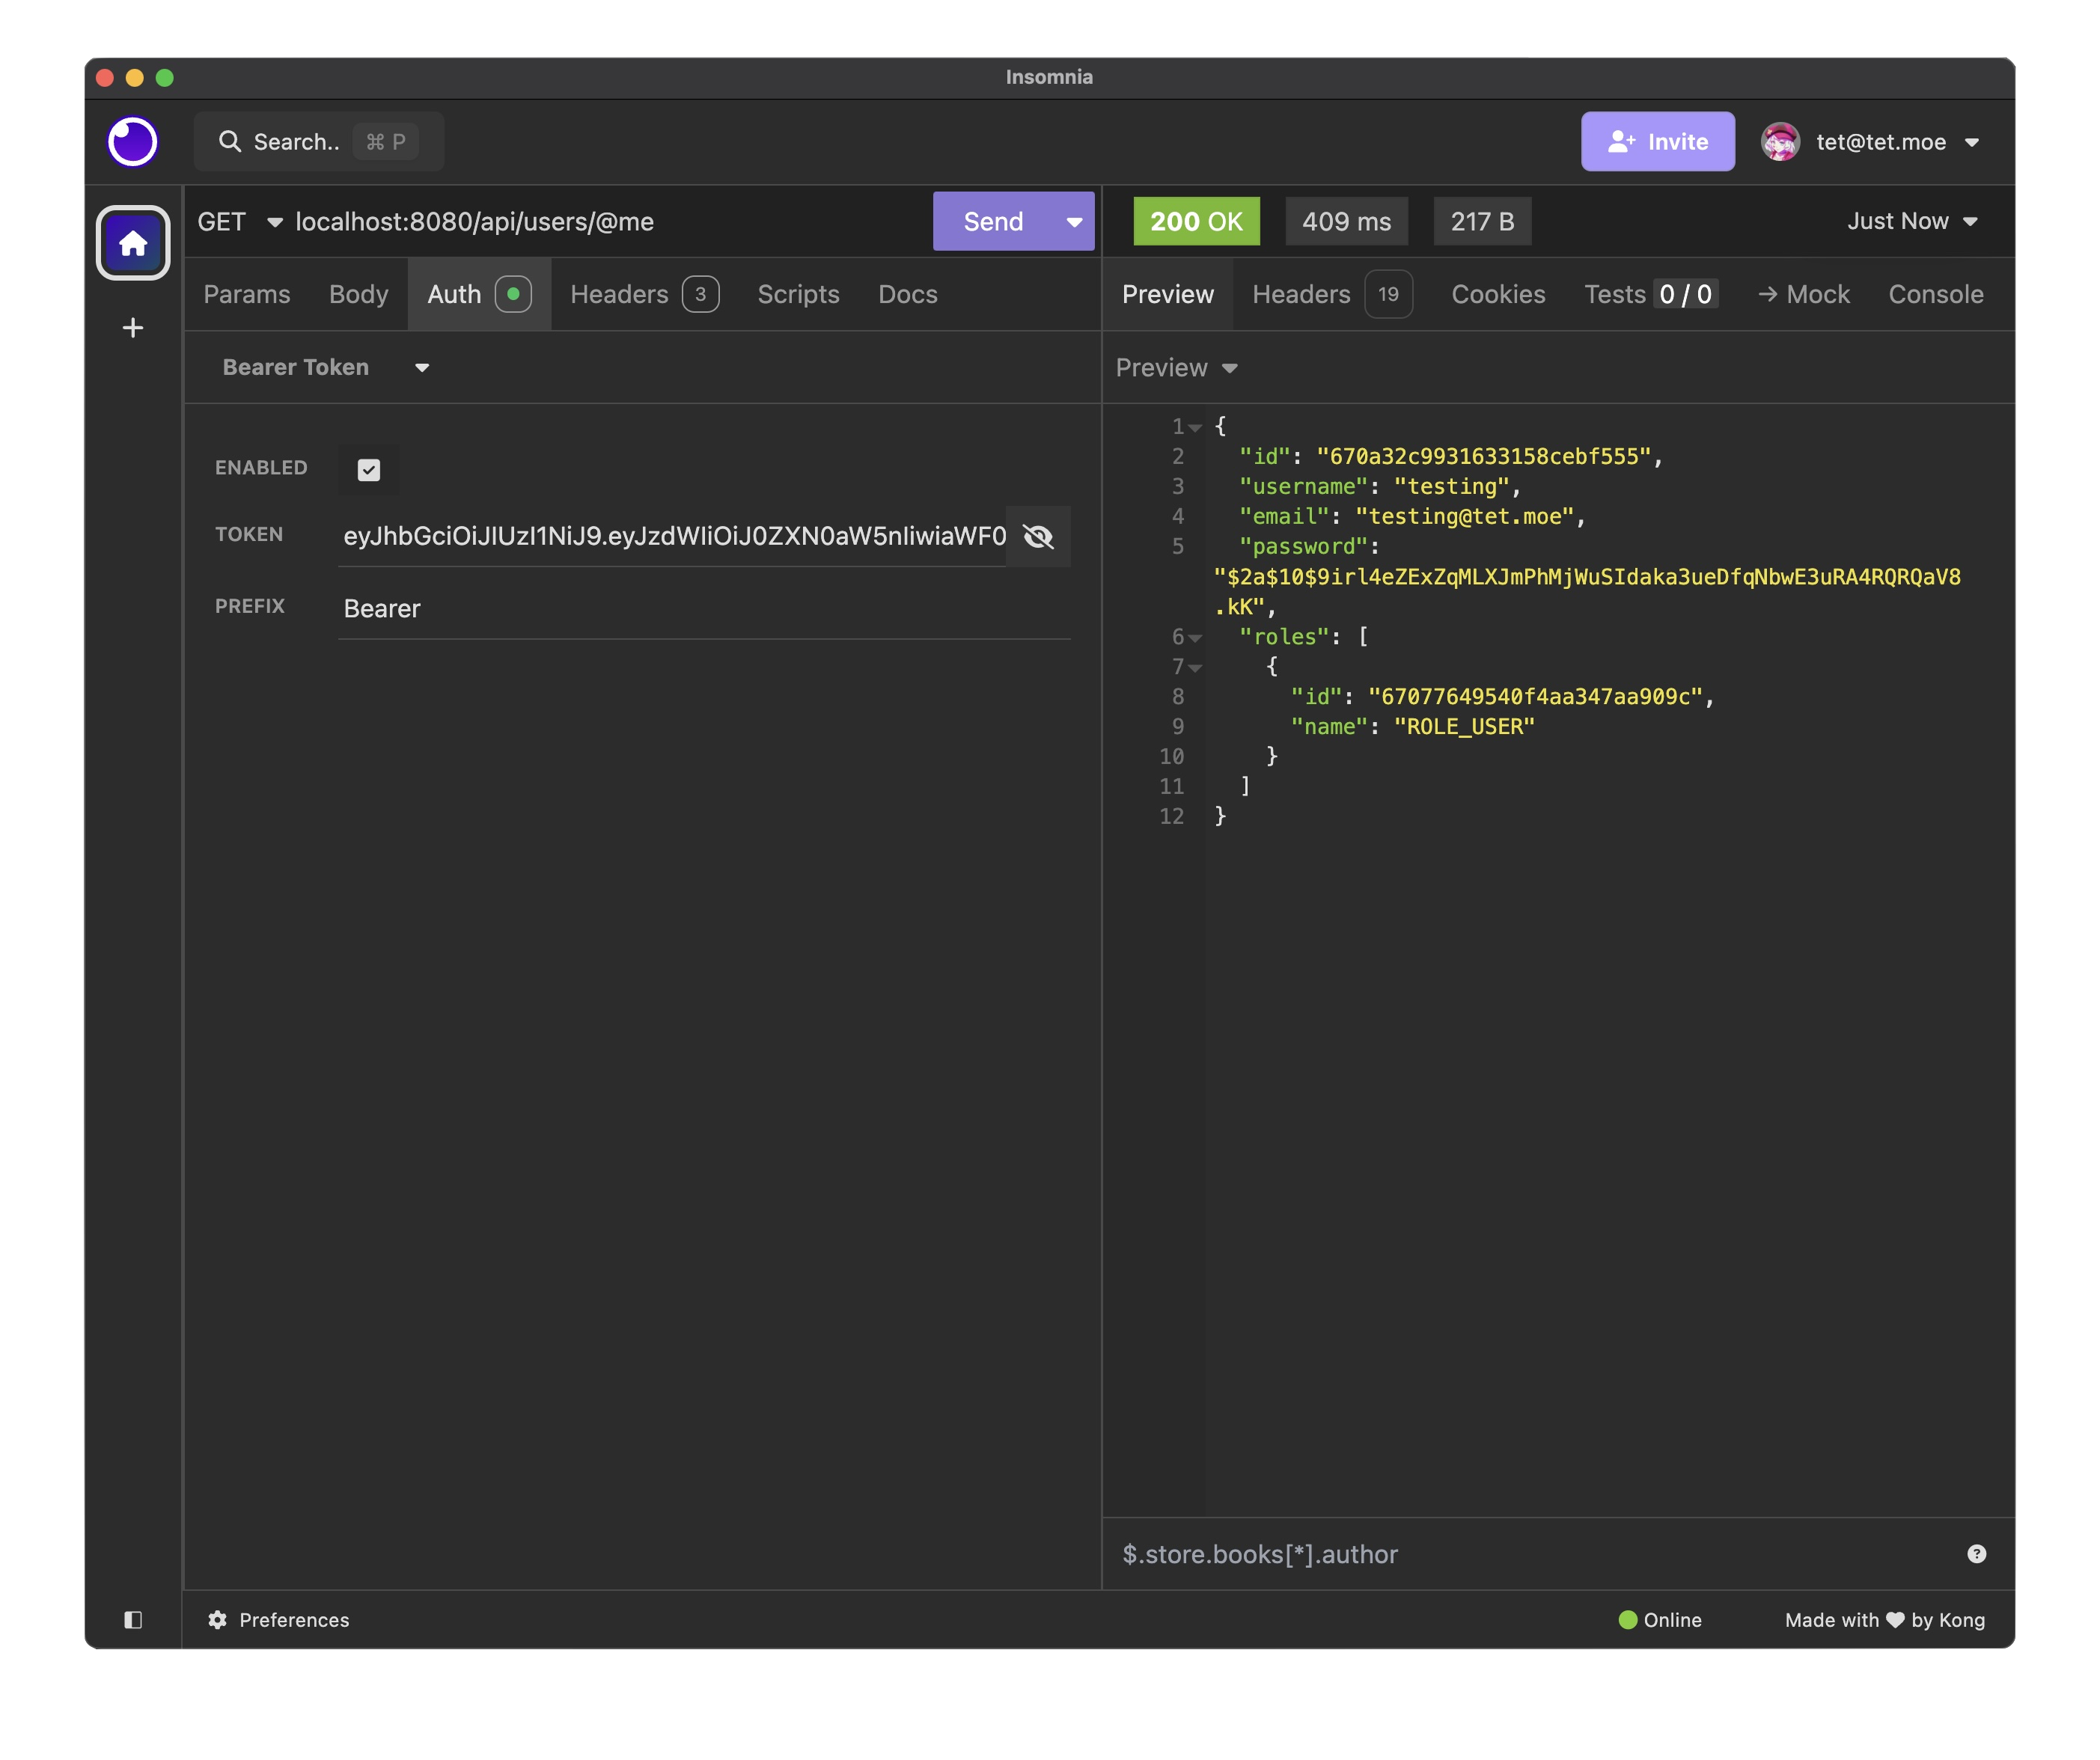Viewport: 2100px width, 1760px height.
Task: Click the Online status indicator
Action: coord(1661,1620)
